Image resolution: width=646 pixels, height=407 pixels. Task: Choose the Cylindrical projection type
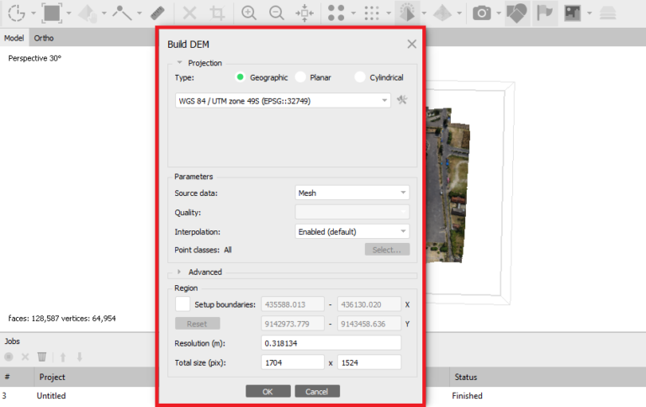coord(361,77)
